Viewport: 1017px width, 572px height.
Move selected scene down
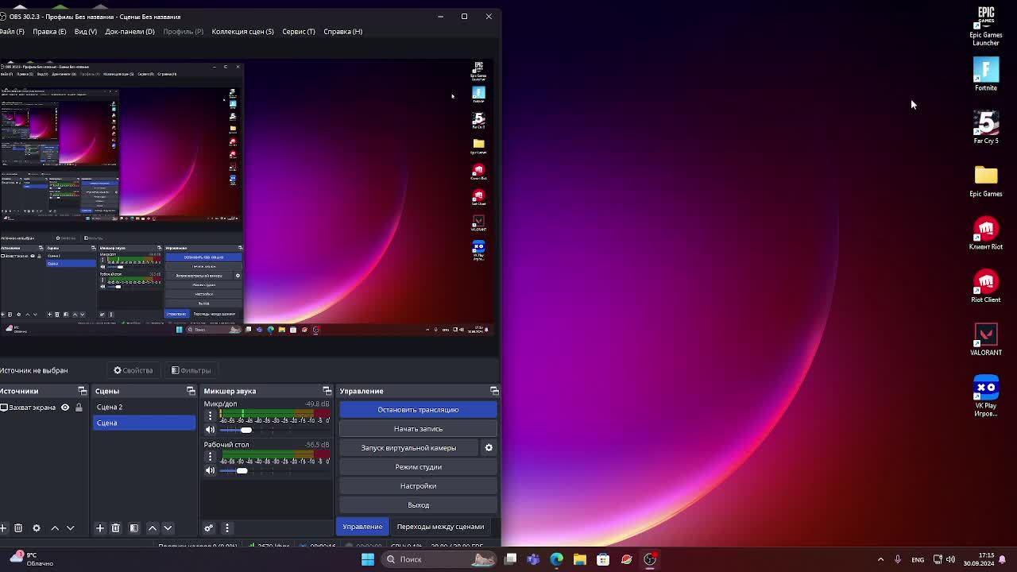click(x=168, y=528)
